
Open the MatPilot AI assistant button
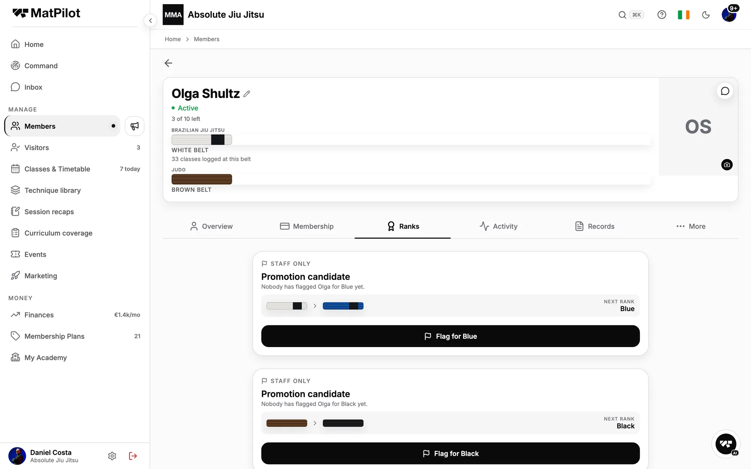coord(726,444)
